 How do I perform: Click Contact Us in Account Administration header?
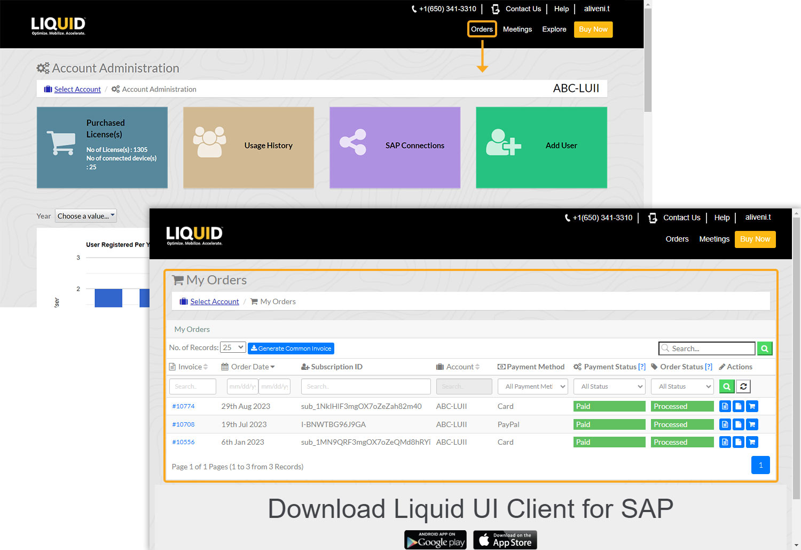[x=523, y=9]
